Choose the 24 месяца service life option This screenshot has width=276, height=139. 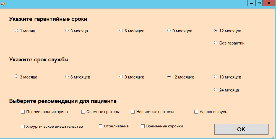216,90
